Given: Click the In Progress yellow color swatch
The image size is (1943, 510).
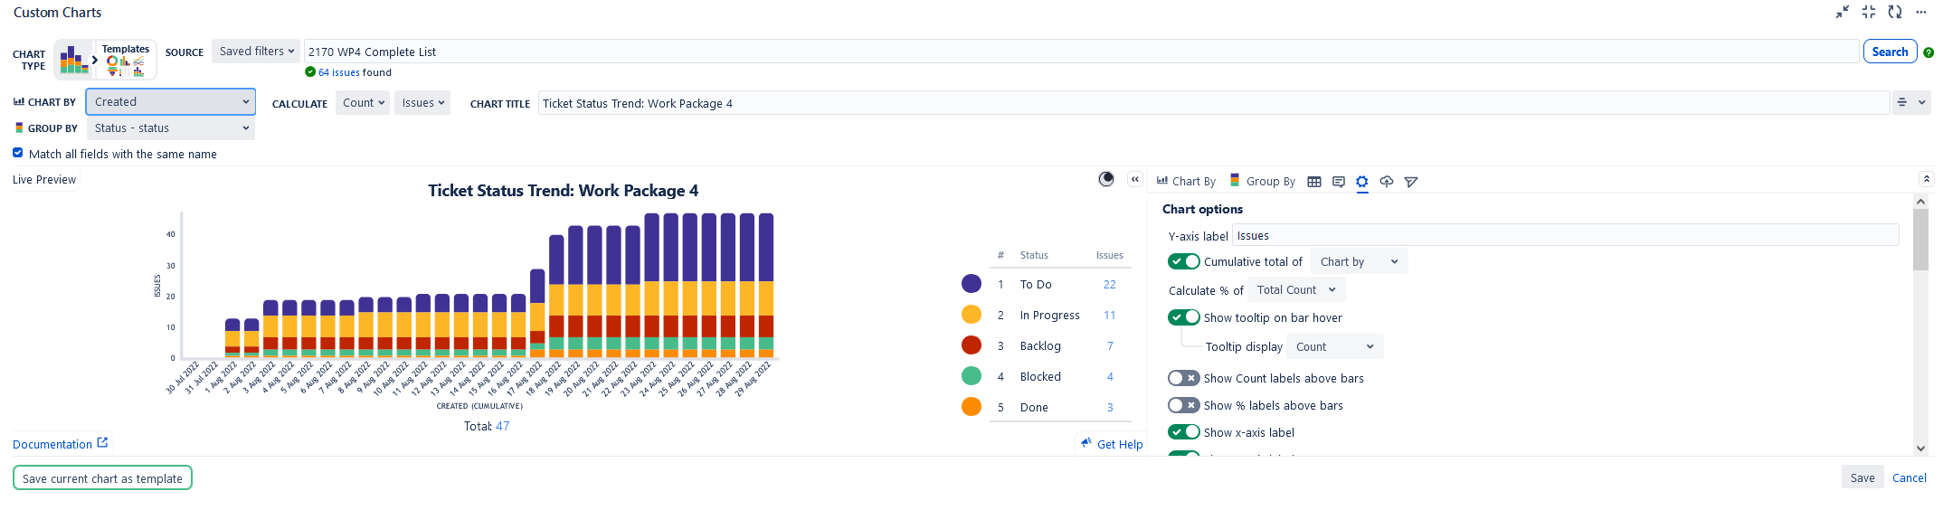Looking at the screenshot, I should (x=971, y=315).
